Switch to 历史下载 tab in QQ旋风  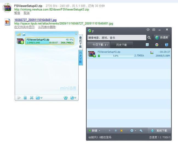click(122, 45)
